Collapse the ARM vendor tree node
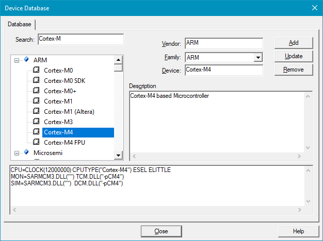This screenshot has width=323, height=241. pyautogui.click(x=17, y=60)
